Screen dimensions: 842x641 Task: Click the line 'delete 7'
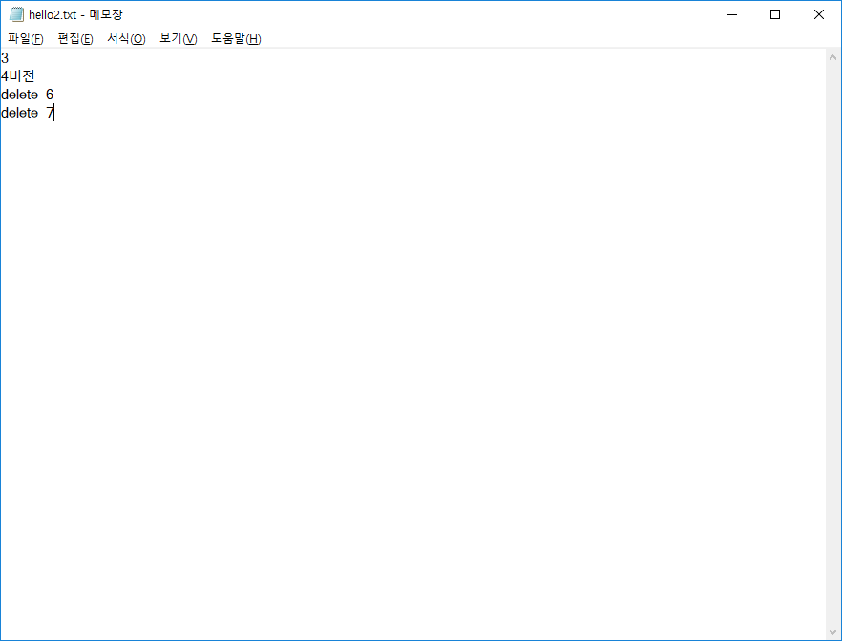[27, 113]
